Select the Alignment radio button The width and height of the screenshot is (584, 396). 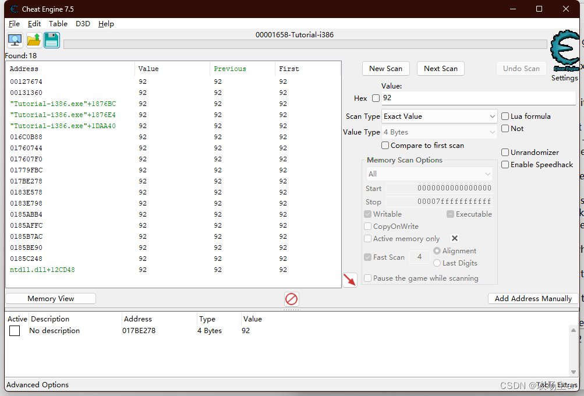(x=437, y=251)
